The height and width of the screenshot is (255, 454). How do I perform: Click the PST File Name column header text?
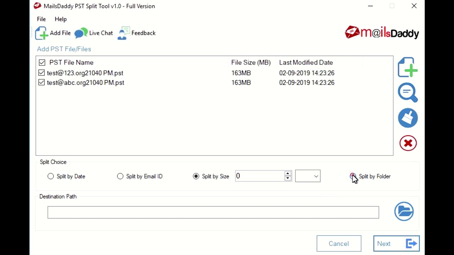71,63
